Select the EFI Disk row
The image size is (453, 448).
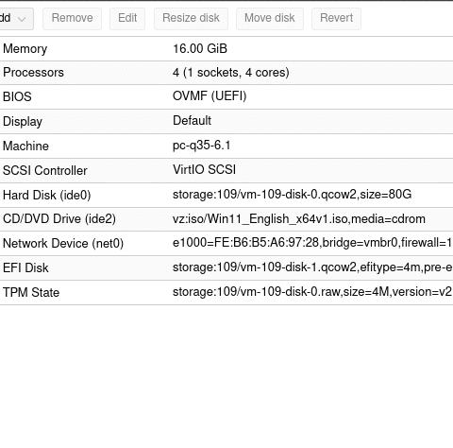coord(226,267)
